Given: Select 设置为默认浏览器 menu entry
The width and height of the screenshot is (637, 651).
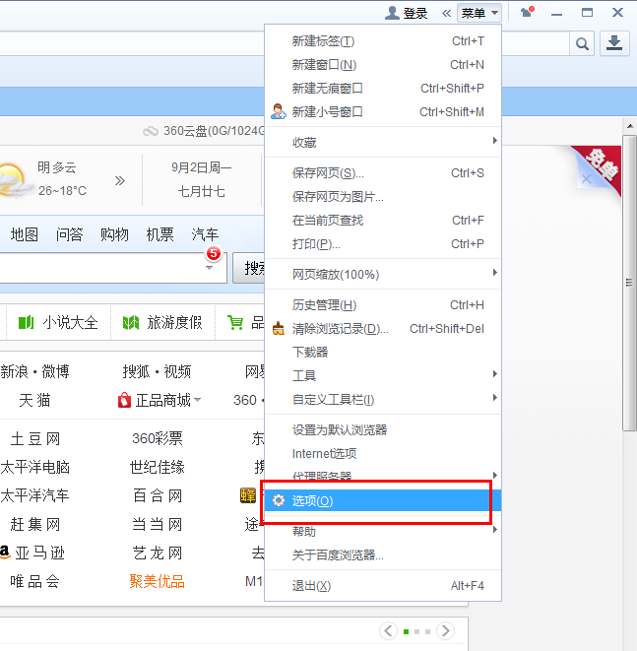Looking at the screenshot, I should (340, 429).
